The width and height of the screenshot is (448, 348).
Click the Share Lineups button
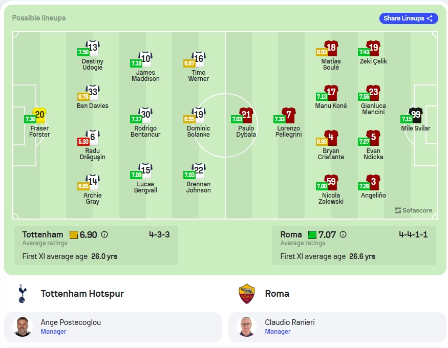[408, 18]
